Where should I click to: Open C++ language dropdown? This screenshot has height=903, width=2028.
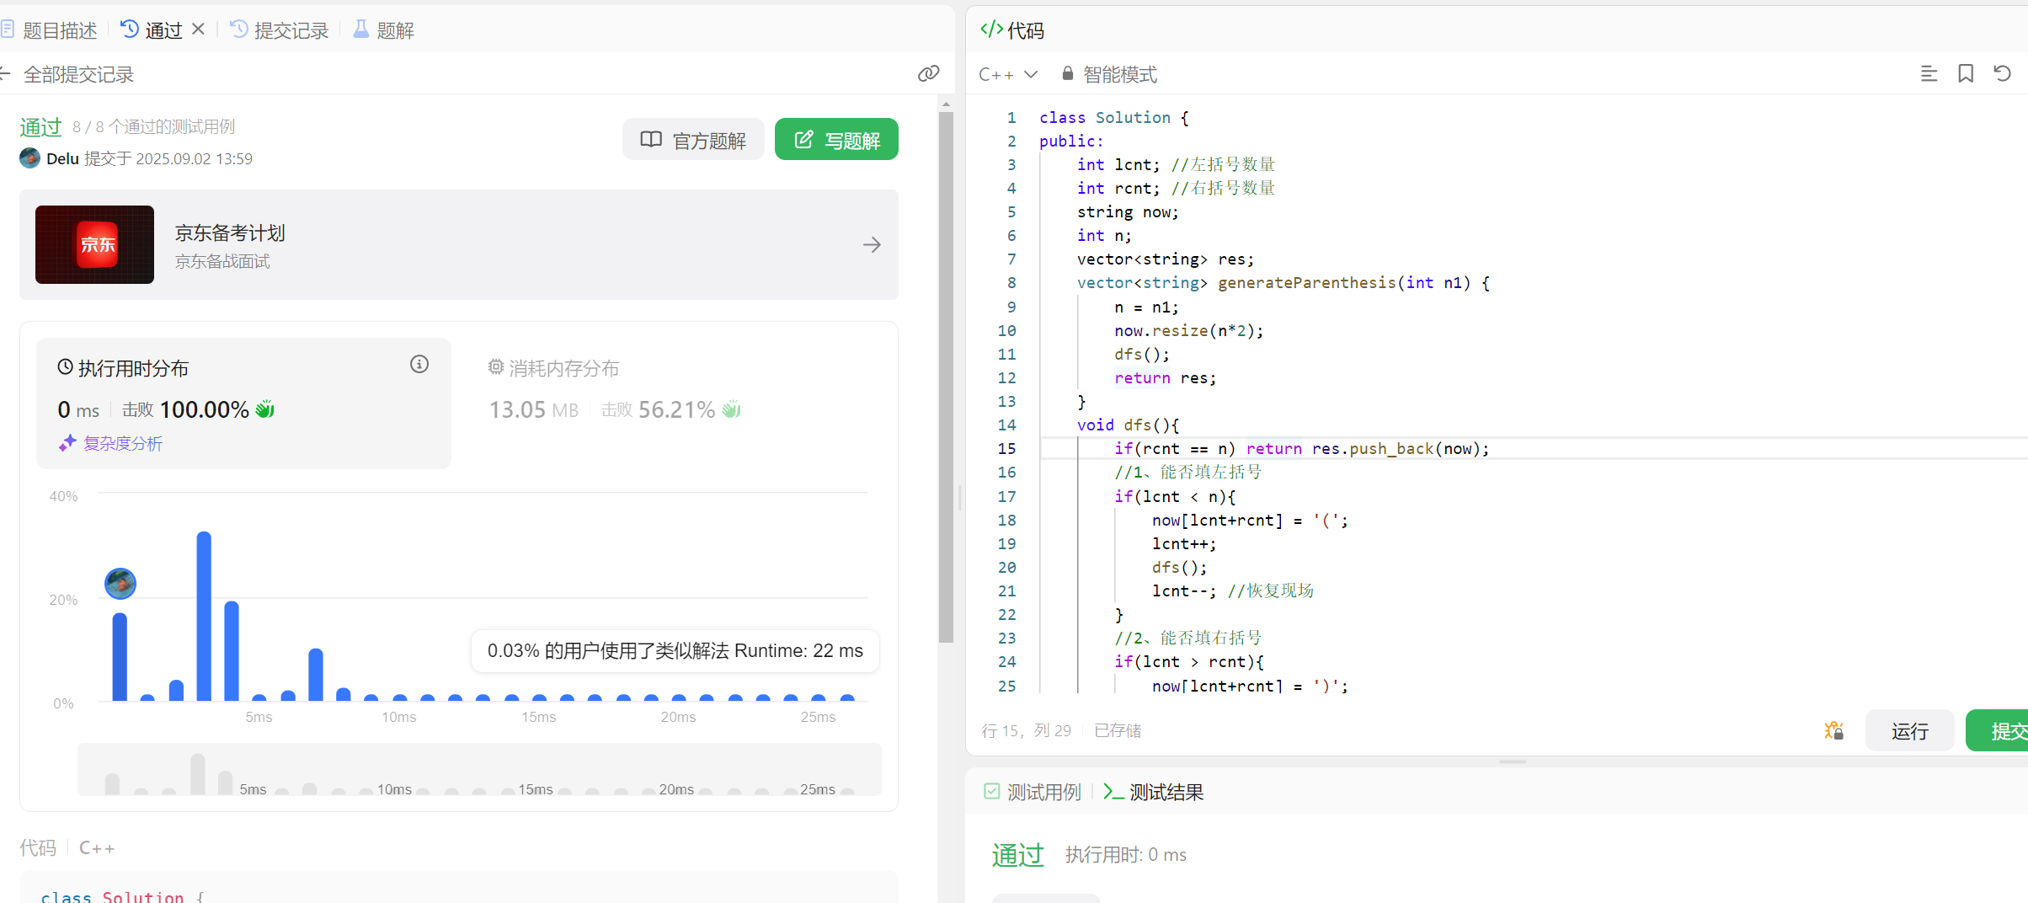(1008, 74)
